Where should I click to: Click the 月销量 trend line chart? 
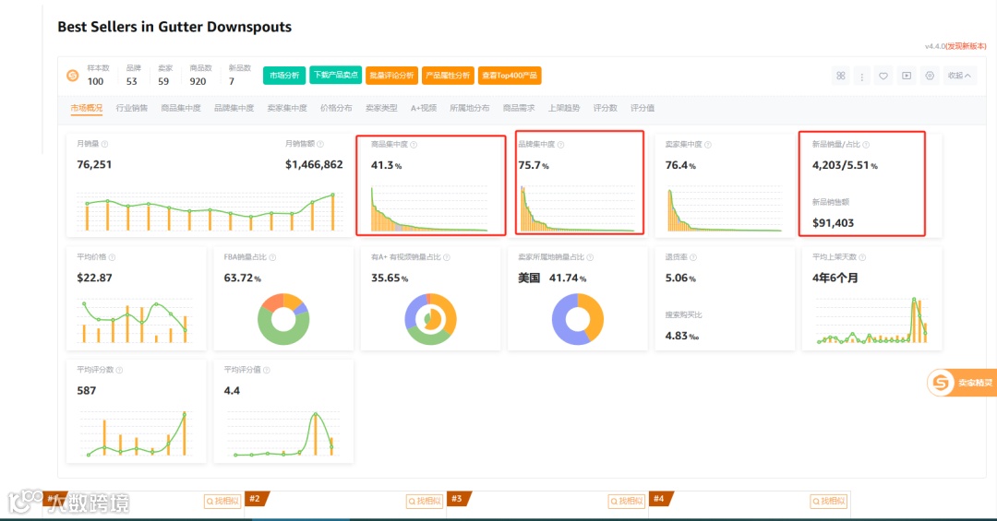210,211
